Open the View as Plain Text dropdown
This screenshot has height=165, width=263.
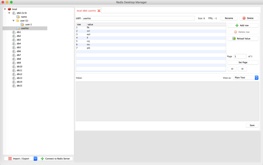pyautogui.click(x=246, y=78)
